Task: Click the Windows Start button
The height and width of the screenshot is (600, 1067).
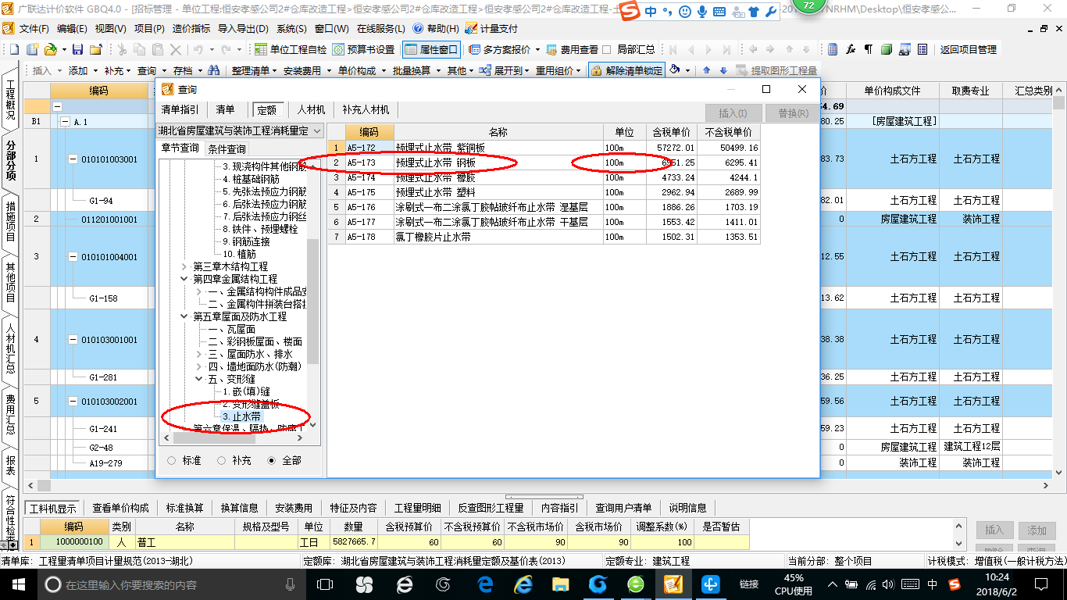Action: [x=17, y=584]
